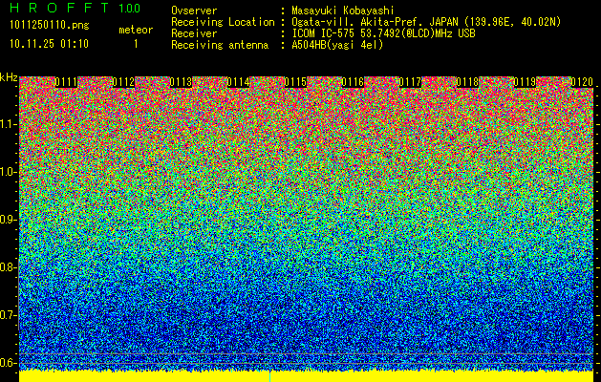Screen dimensions: 601x382
Task: Click the observer name Masayuki Kobayashi
Action: [x=343, y=11]
